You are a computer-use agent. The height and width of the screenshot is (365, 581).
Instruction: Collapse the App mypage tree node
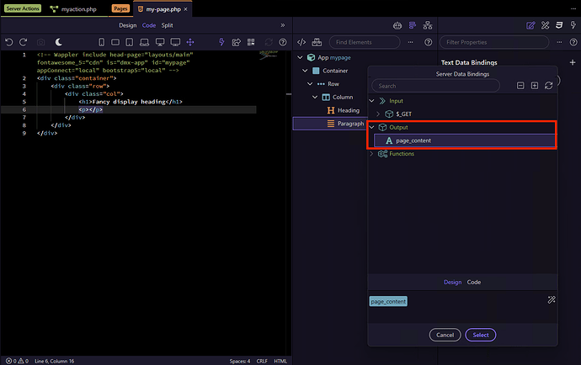click(x=300, y=57)
